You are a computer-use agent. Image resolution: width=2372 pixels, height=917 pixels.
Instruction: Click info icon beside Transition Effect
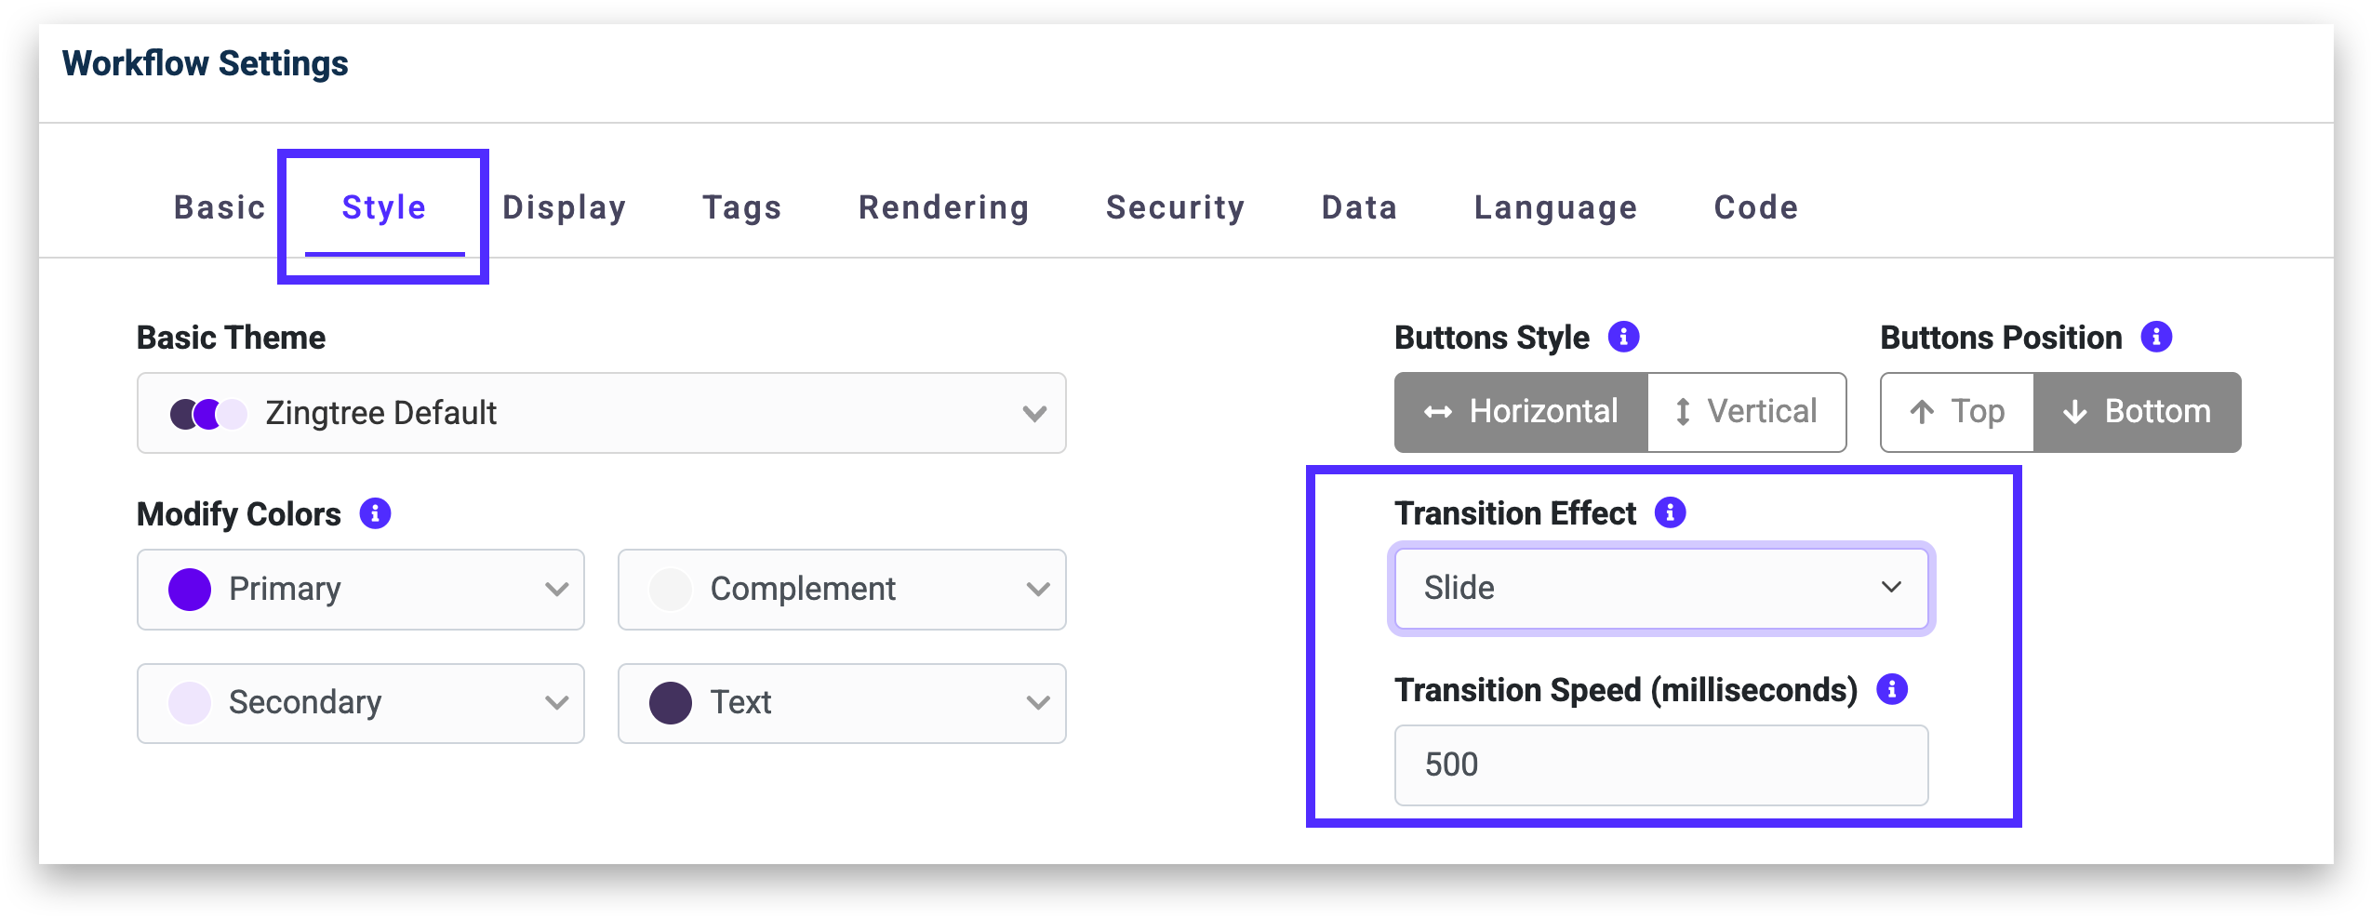tap(1670, 512)
